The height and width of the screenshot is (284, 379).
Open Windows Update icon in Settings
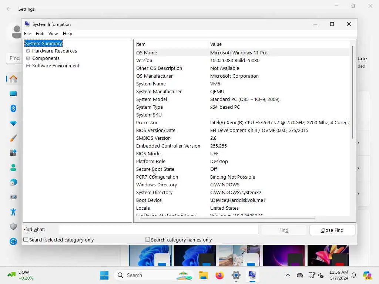point(13,241)
